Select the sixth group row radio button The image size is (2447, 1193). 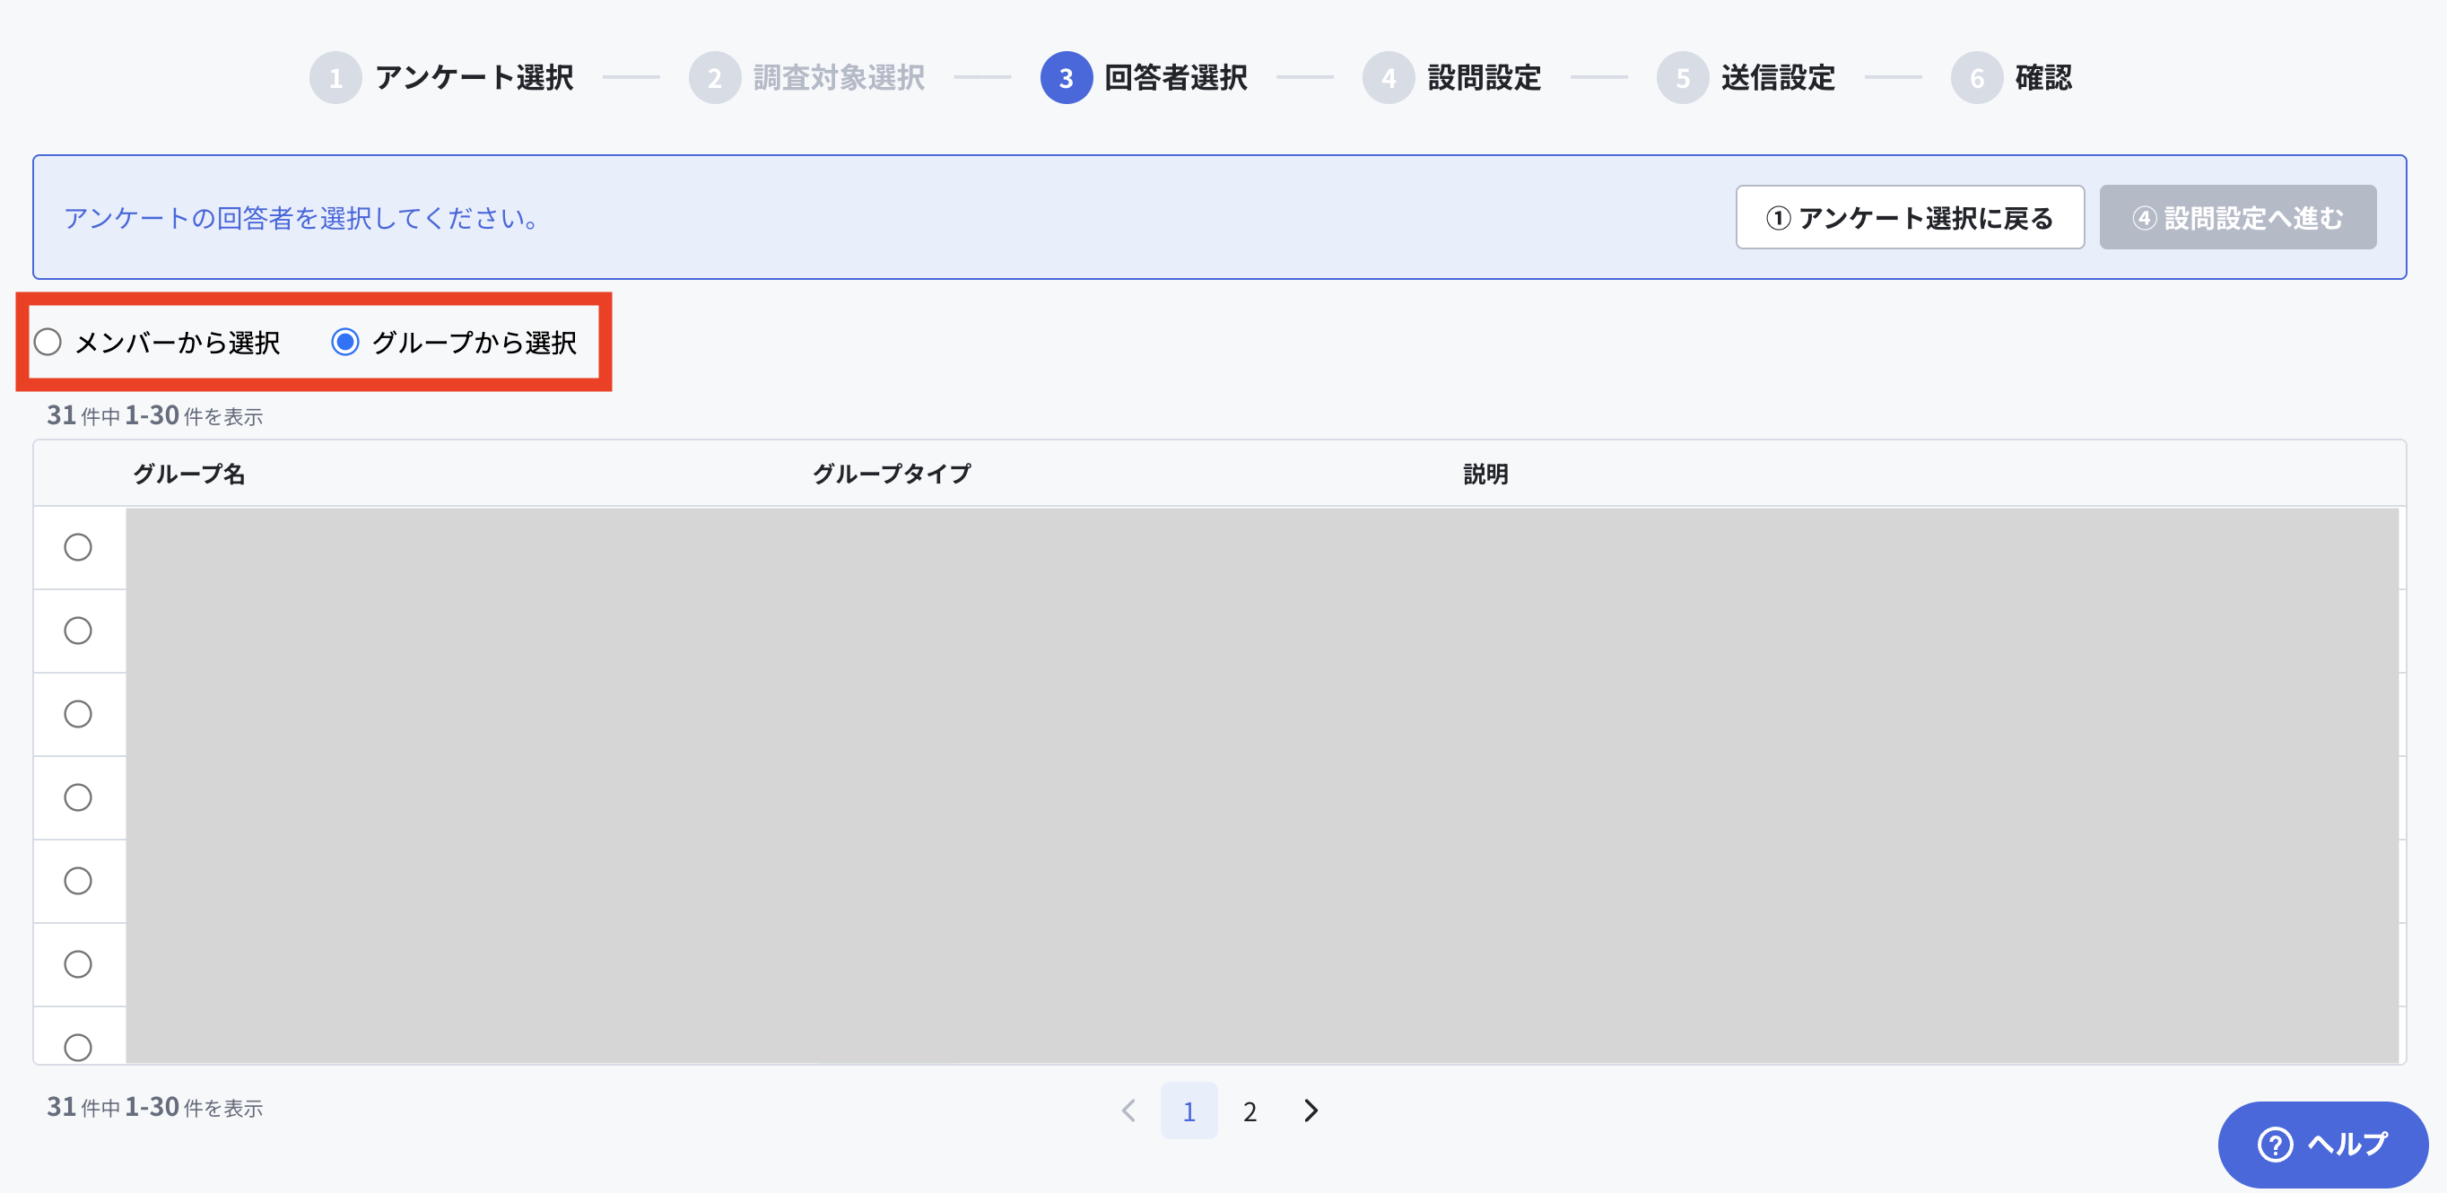pyautogui.click(x=78, y=965)
